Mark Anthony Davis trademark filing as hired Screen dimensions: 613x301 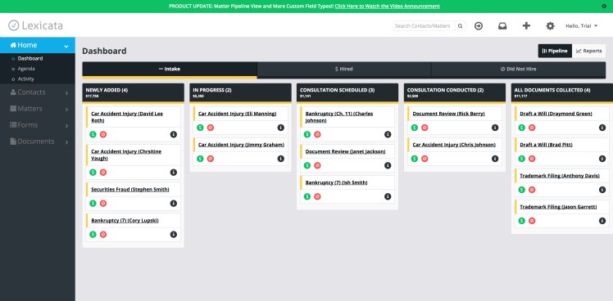click(521, 190)
